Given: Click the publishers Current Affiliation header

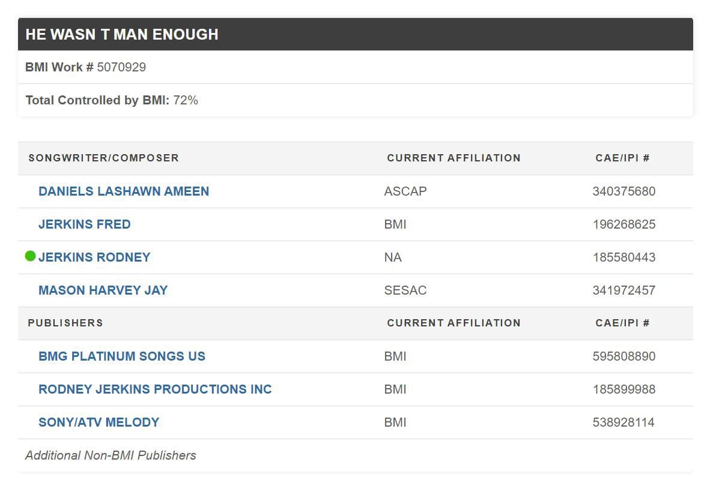Looking at the screenshot, I should pyautogui.click(x=454, y=323).
